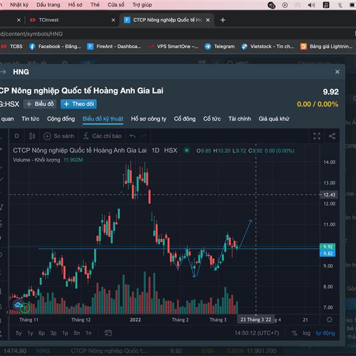Select the Biểu đồ kỹ thuật tab

[x=103, y=119]
